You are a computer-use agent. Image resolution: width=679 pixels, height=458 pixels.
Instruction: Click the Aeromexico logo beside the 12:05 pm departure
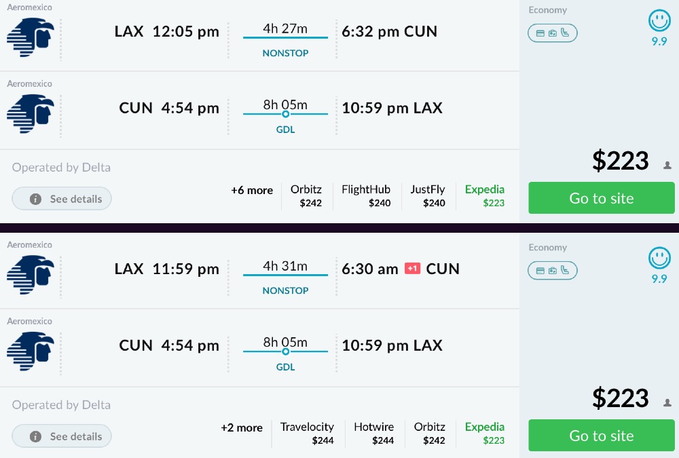pos(30,38)
